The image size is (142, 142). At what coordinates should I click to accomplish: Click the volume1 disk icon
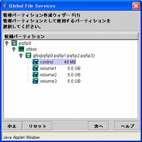35,68
